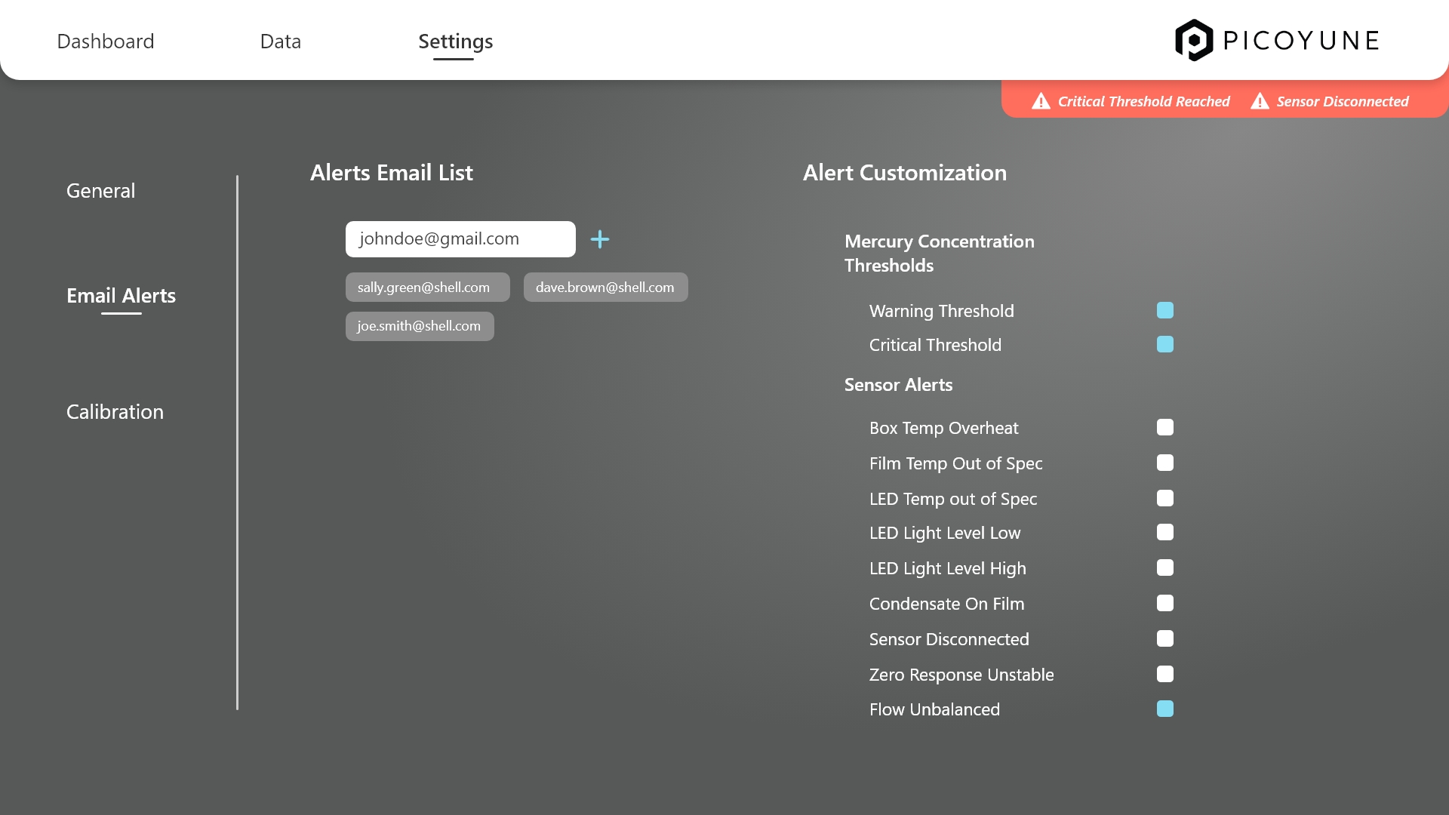
Task: Click the sally.green@shell.com email chip
Action: click(x=427, y=288)
